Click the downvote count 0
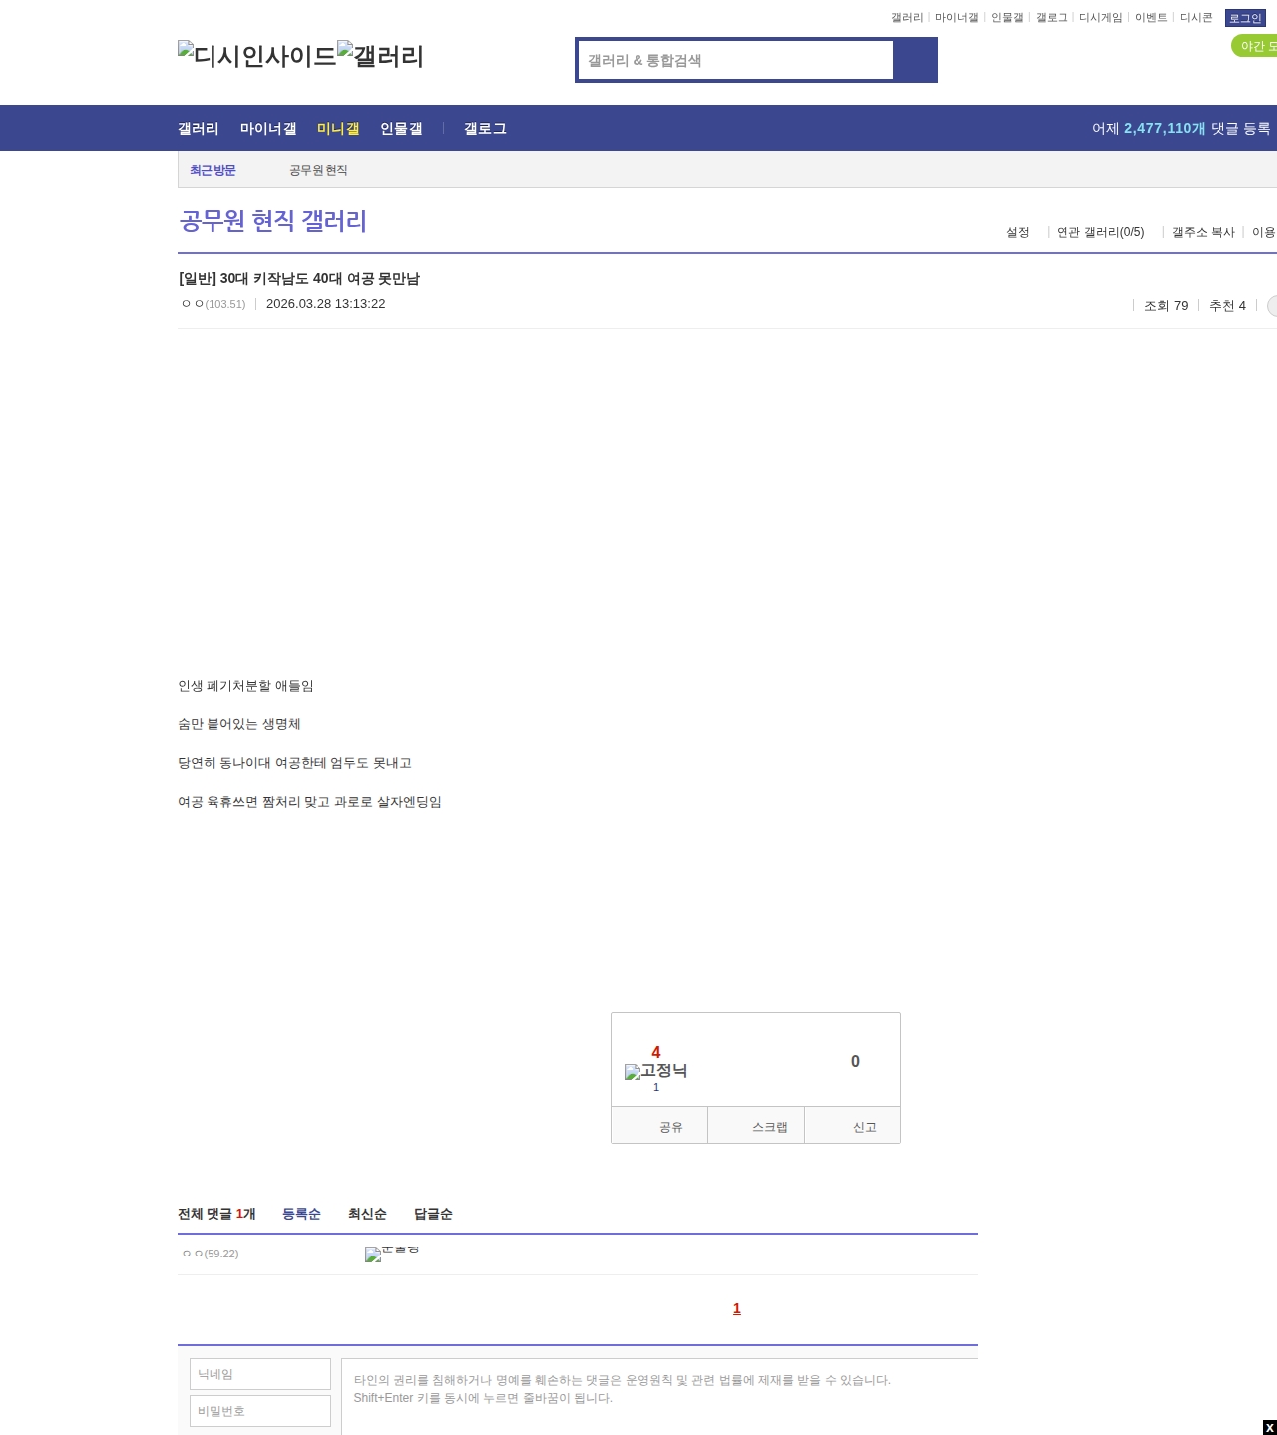Image resolution: width=1277 pixels, height=1435 pixels. 855,1061
